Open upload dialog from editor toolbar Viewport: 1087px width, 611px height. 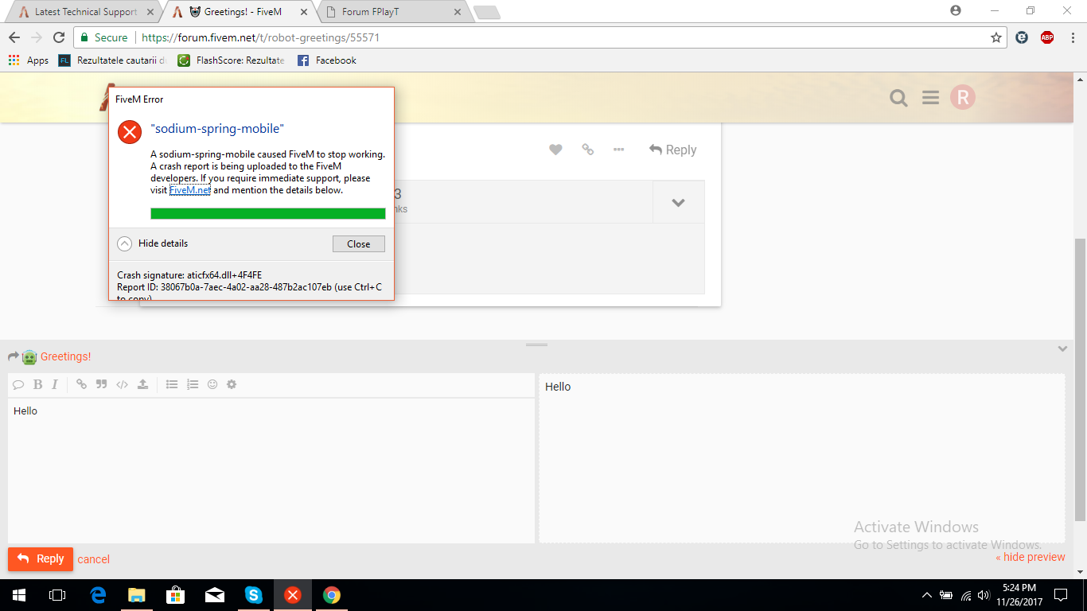(x=142, y=384)
